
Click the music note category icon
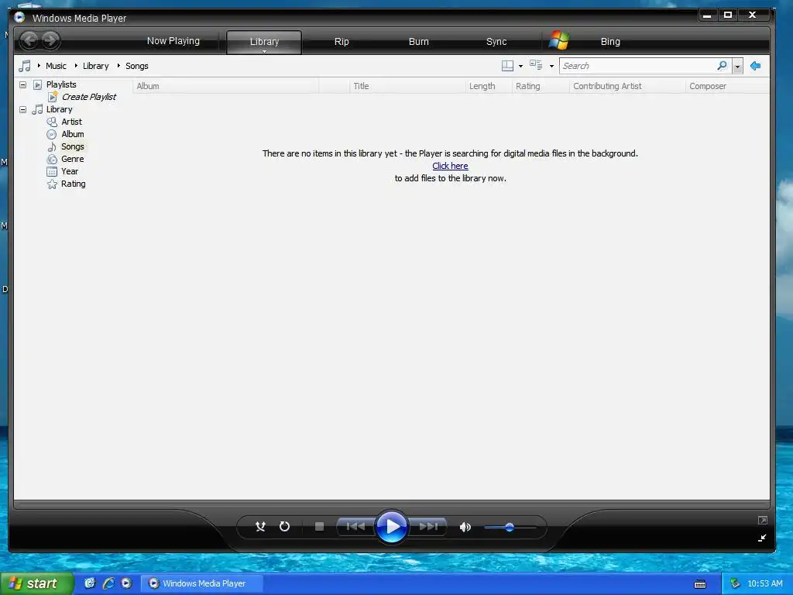tap(24, 66)
